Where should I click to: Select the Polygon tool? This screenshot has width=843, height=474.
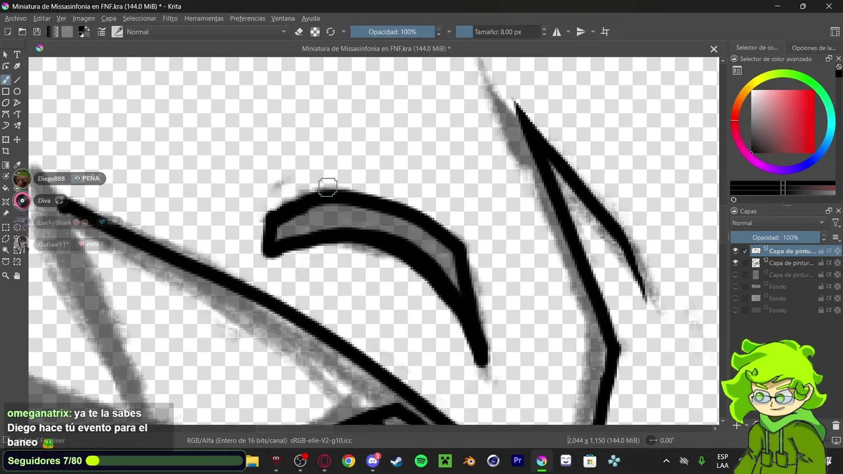(6, 103)
